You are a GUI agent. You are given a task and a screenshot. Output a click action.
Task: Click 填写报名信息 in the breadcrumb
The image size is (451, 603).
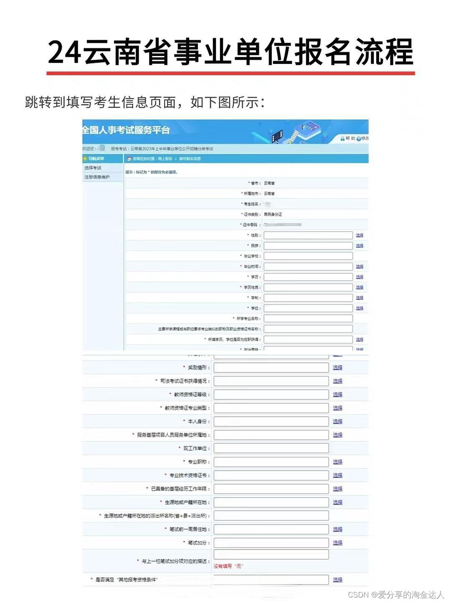190,159
